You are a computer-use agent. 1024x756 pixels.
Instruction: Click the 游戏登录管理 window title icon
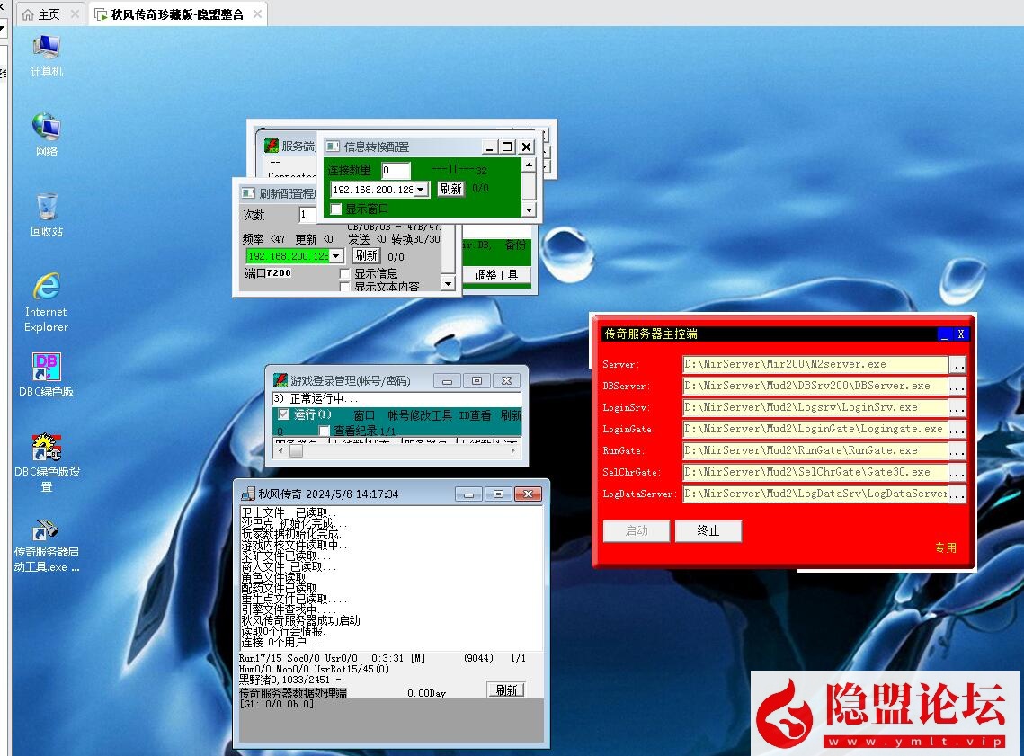(280, 380)
